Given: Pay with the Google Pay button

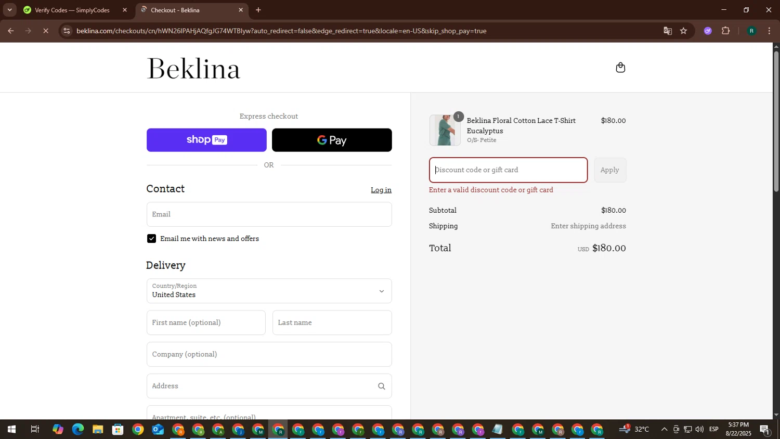Looking at the screenshot, I should pos(332,140).
